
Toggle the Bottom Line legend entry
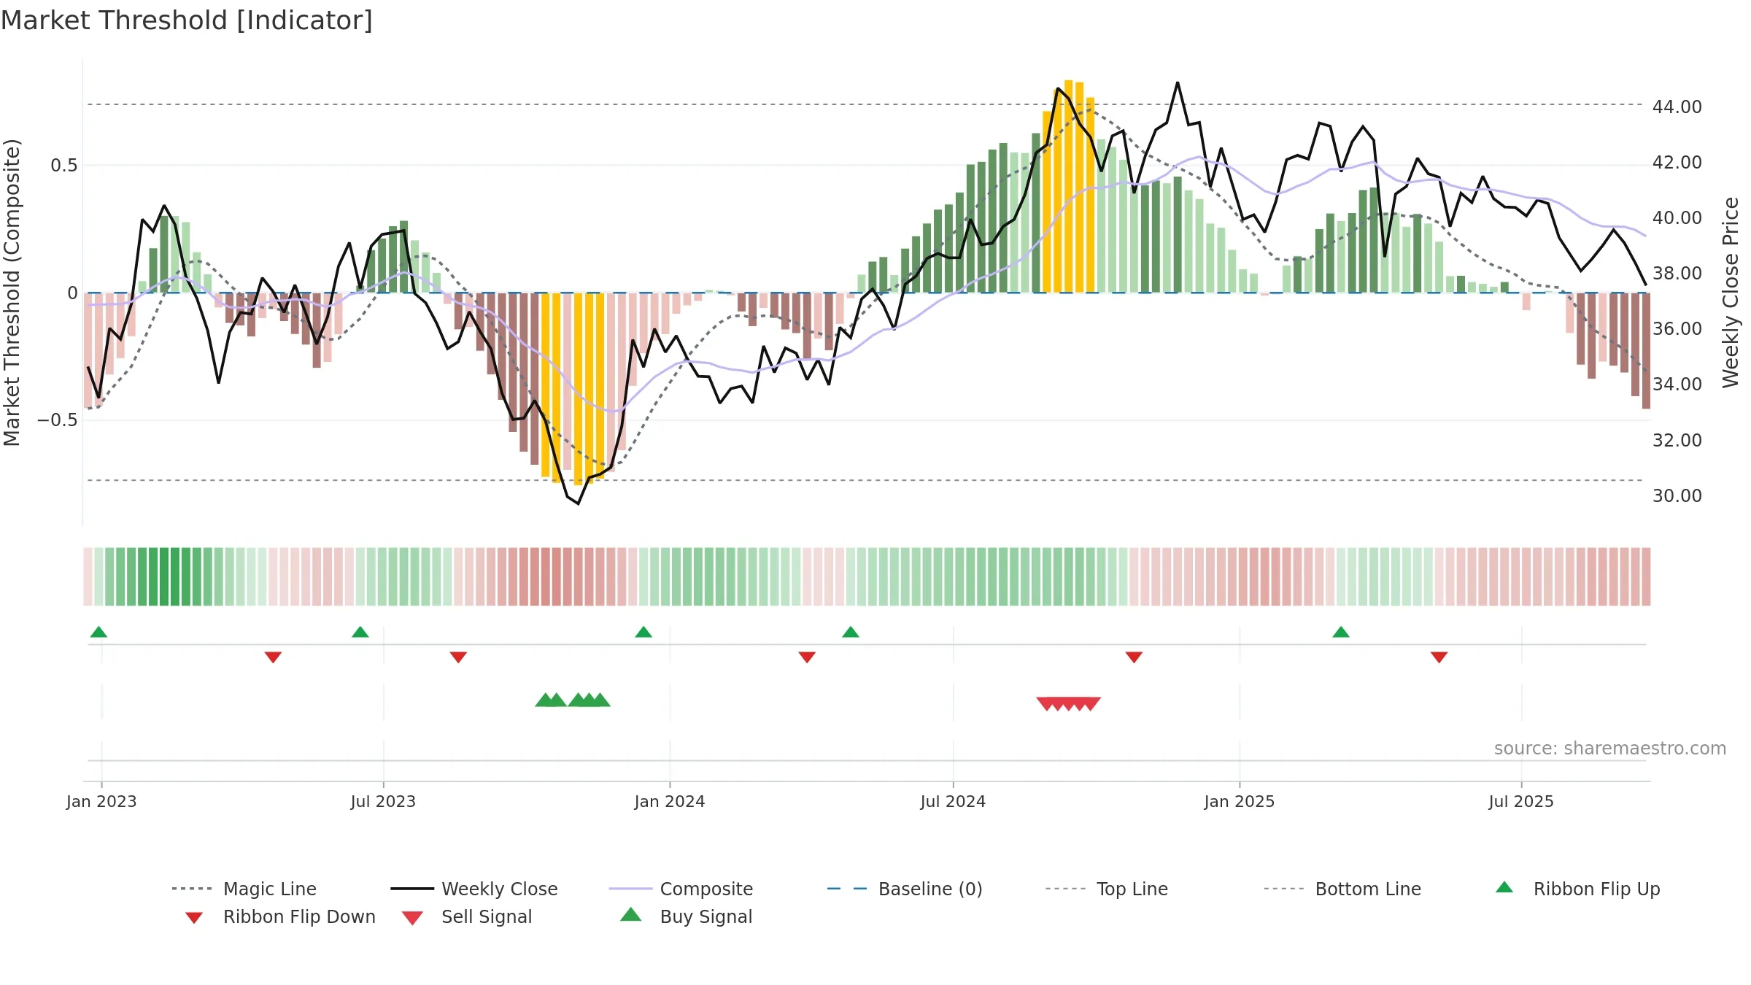coord(1342,889)
